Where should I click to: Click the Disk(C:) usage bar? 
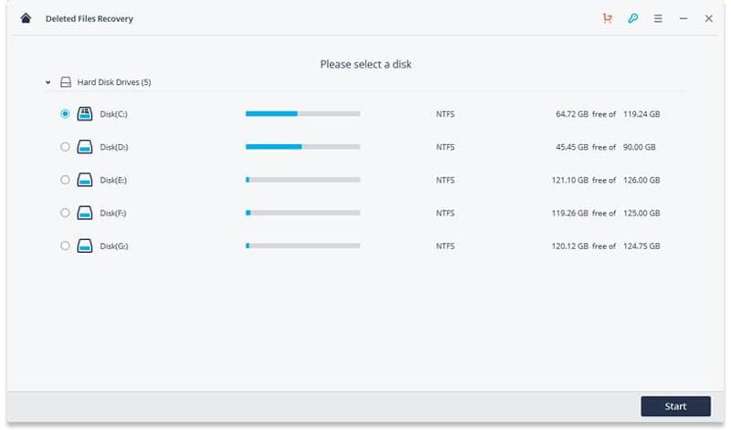point(302,114)
